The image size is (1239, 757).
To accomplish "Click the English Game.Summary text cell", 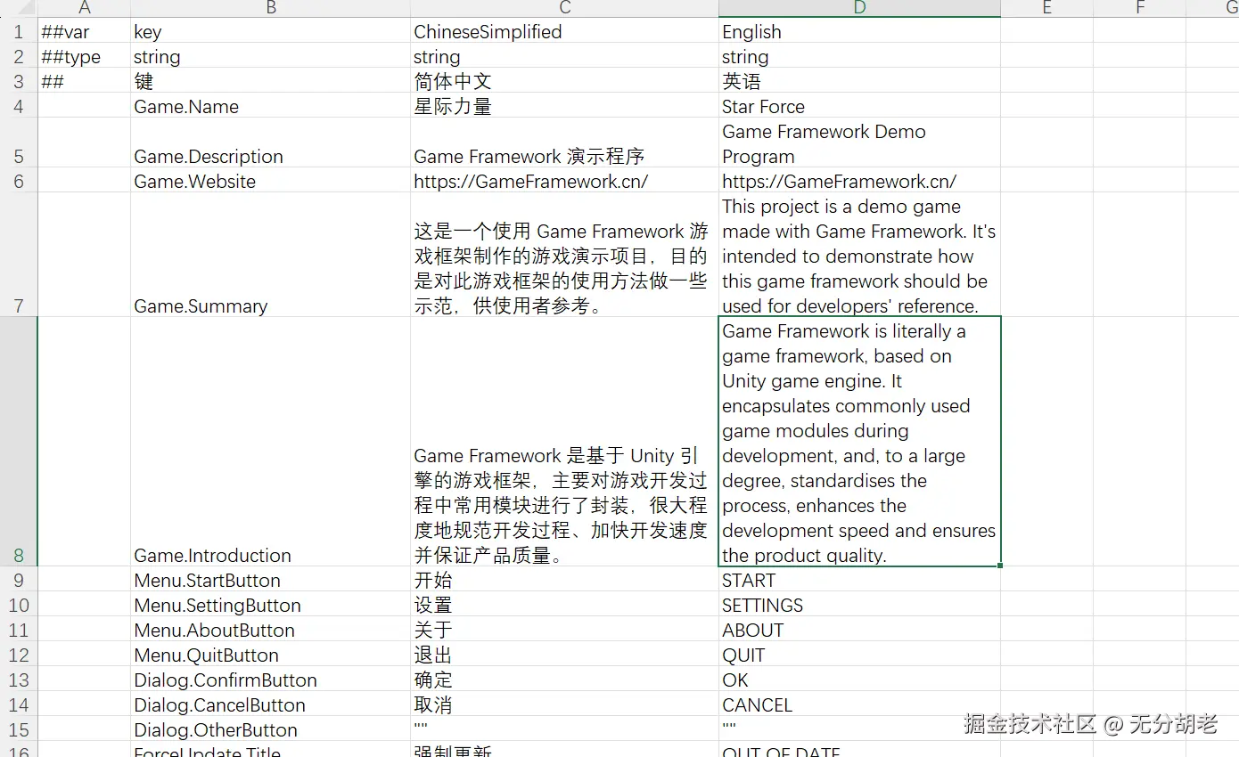I will pyautogui.click(x=859, y=255).
